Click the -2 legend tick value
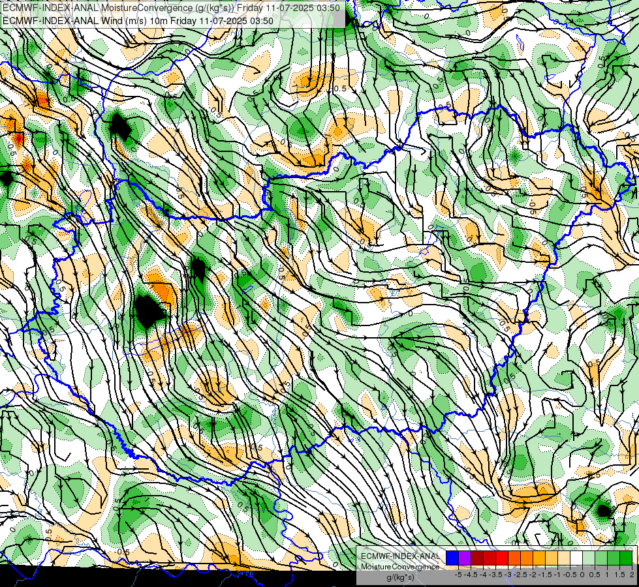The image size is (639, 587). [533, 575]
